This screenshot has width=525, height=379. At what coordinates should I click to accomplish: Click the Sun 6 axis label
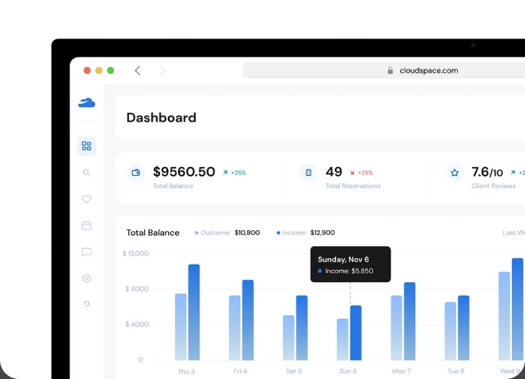[348, 371]
